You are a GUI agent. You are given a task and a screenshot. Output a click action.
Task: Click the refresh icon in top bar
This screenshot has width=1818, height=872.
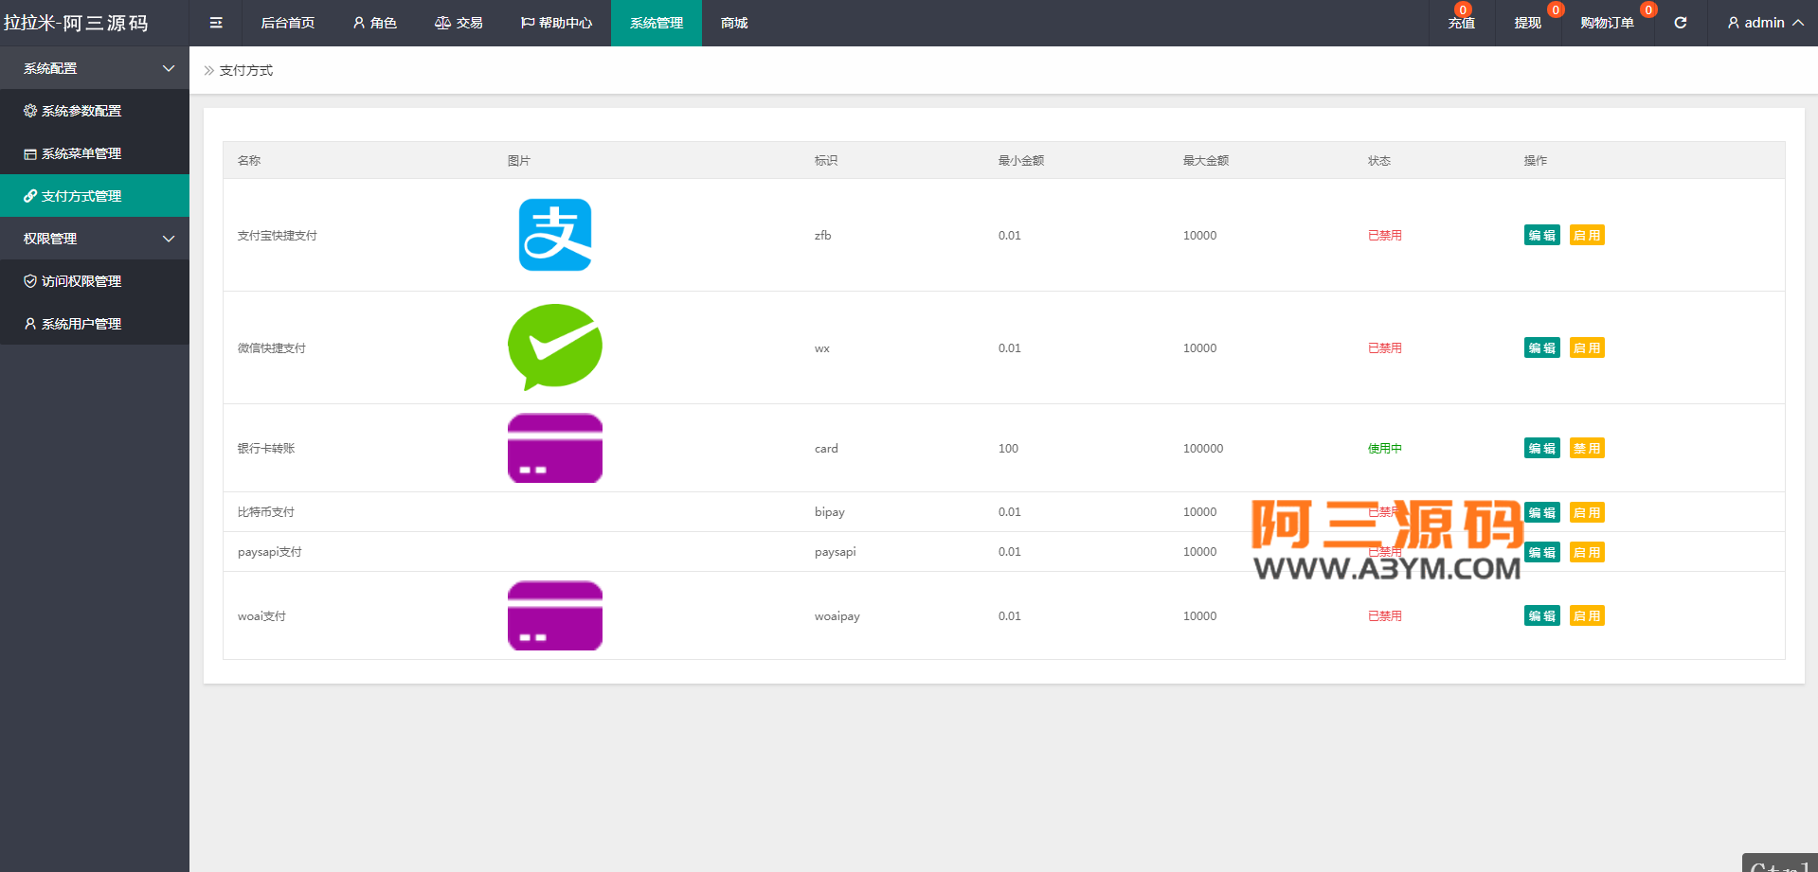pos(1681,23)
